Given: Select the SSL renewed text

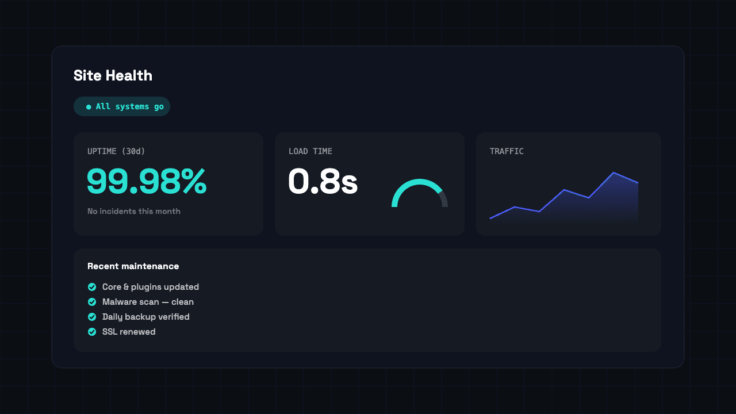Looking at the screenshot, I should point(129,332).
